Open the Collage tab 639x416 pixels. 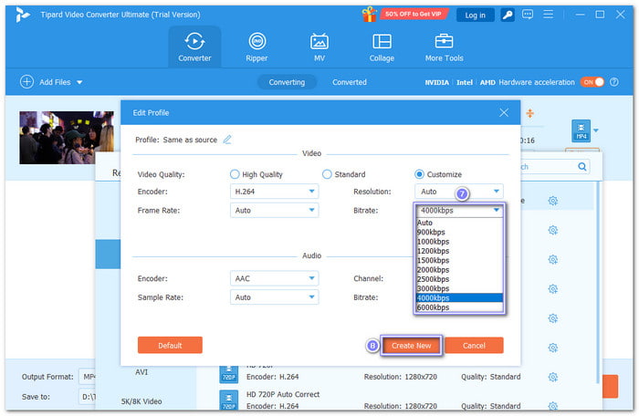[382, 47]
